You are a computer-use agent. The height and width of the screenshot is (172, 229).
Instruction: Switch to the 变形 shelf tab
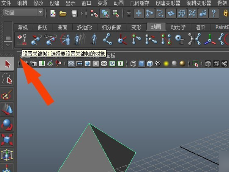[136, 27]
